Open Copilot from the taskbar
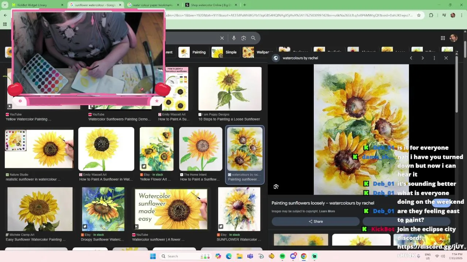This screenshot has height=262, width=467. point(218,256)
